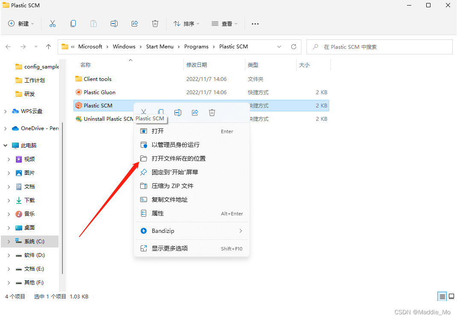Select the Plastic SCM shortcut row
The image size is (457, 319).
pyautogui.click(x=201, y=106)
